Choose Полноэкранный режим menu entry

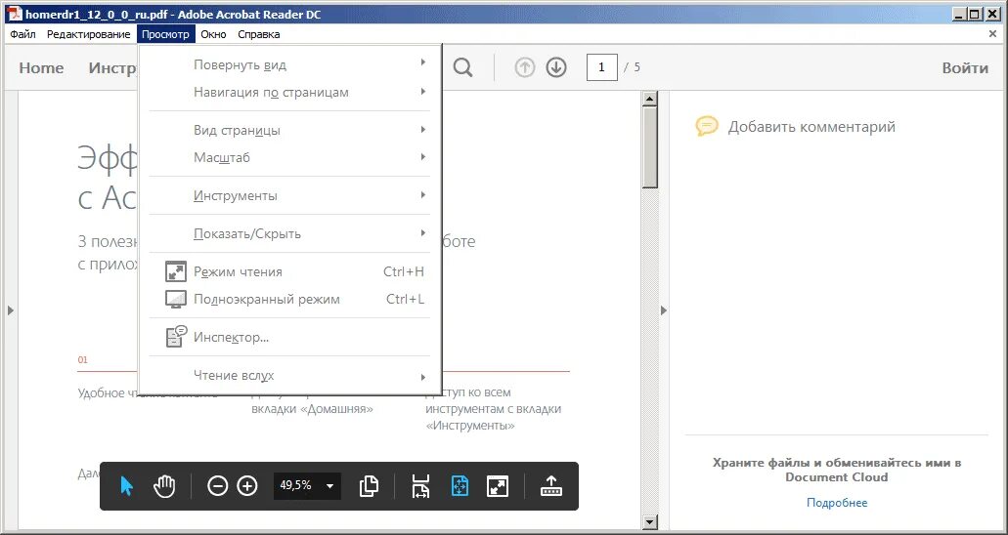[290, 300]
